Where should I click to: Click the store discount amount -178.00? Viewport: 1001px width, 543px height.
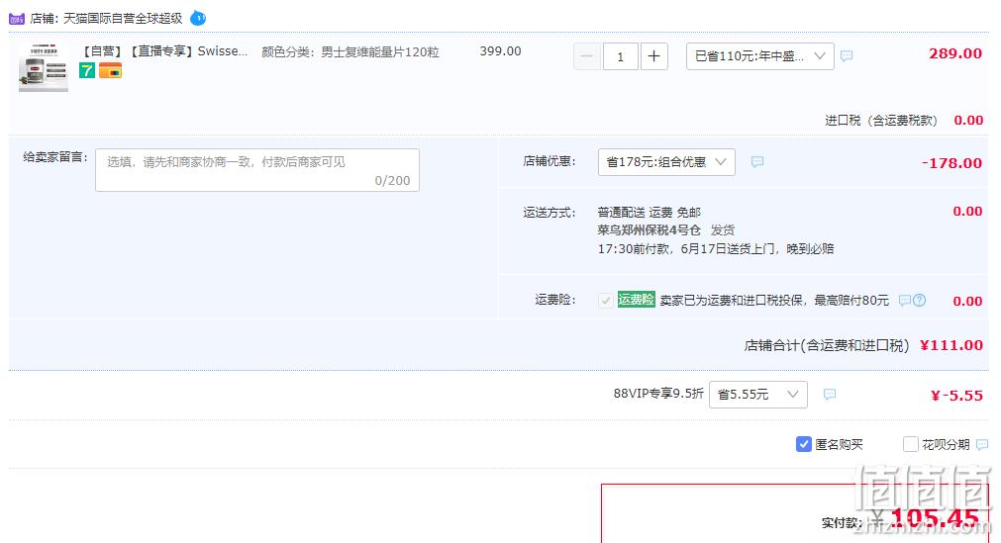tap(951, 163)
